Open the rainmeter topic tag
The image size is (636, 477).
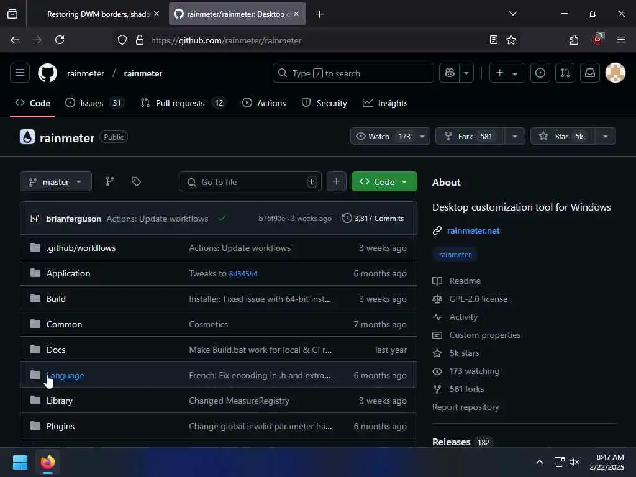pos(455,255)
